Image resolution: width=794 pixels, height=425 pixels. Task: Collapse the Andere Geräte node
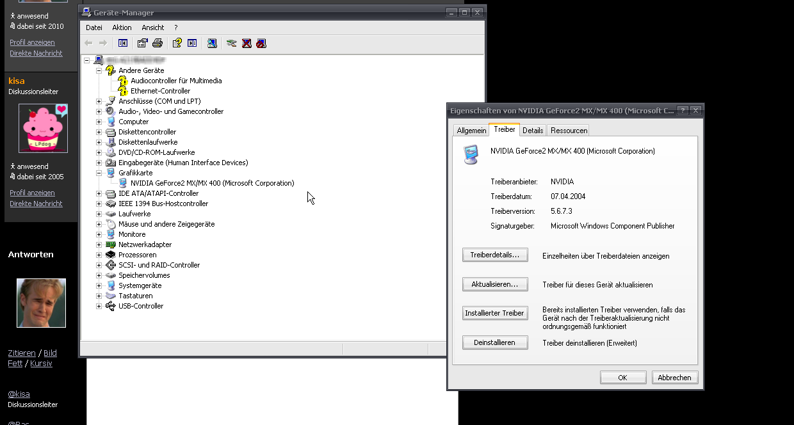(x=99, y=70)
